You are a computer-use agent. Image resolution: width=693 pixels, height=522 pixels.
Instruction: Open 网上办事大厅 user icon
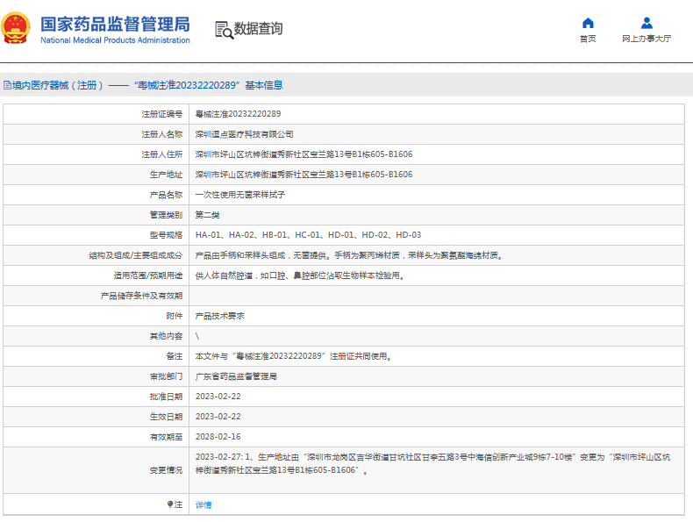pos(647,23)
